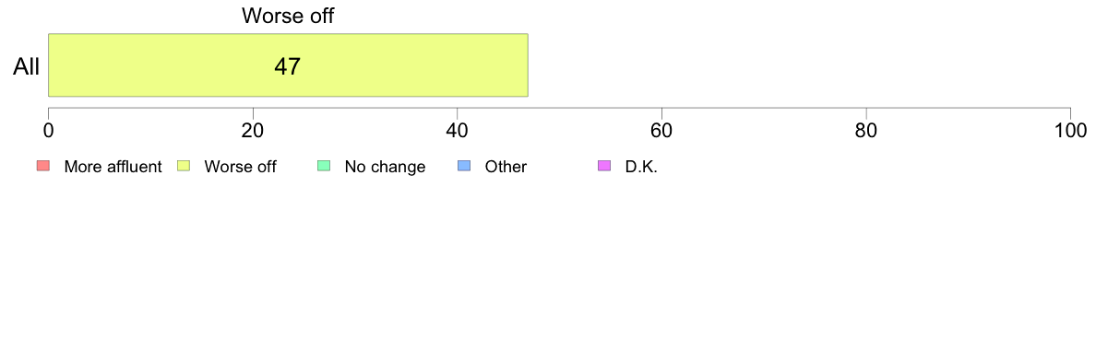Select the blue Other legend swatch

click(x=464, y=166)
